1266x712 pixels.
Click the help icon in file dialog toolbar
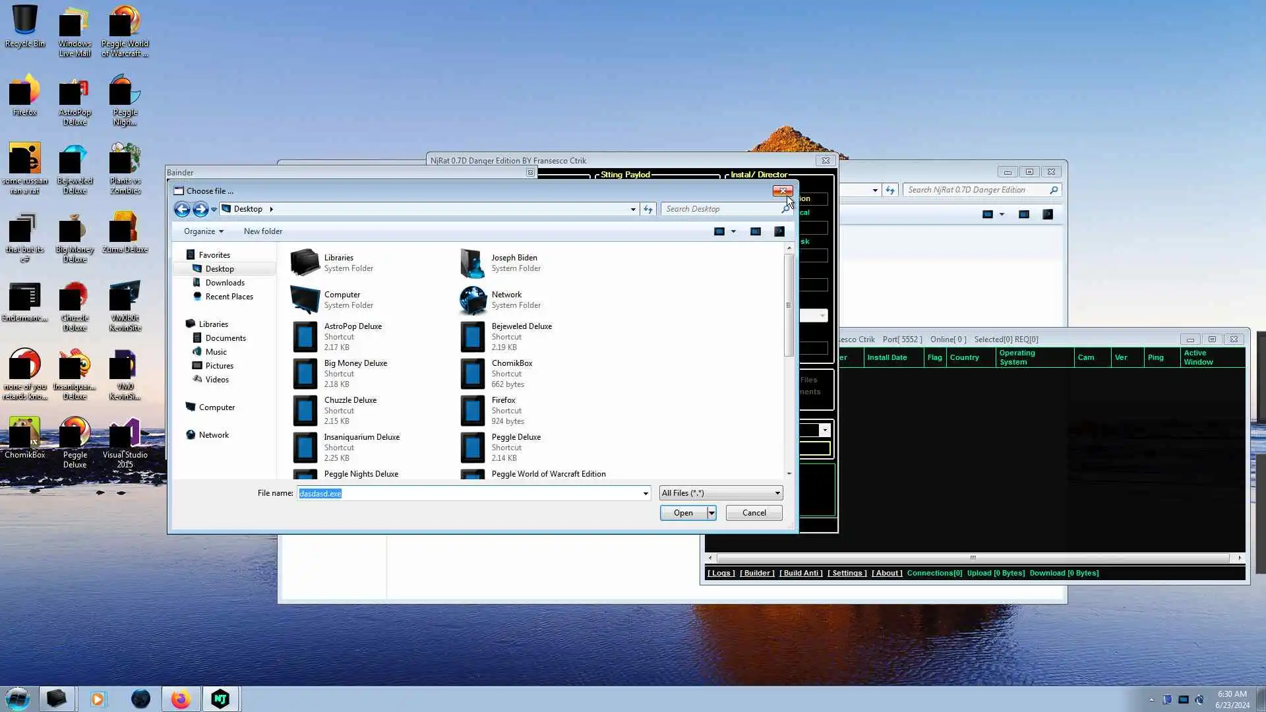tap(779, 231)
